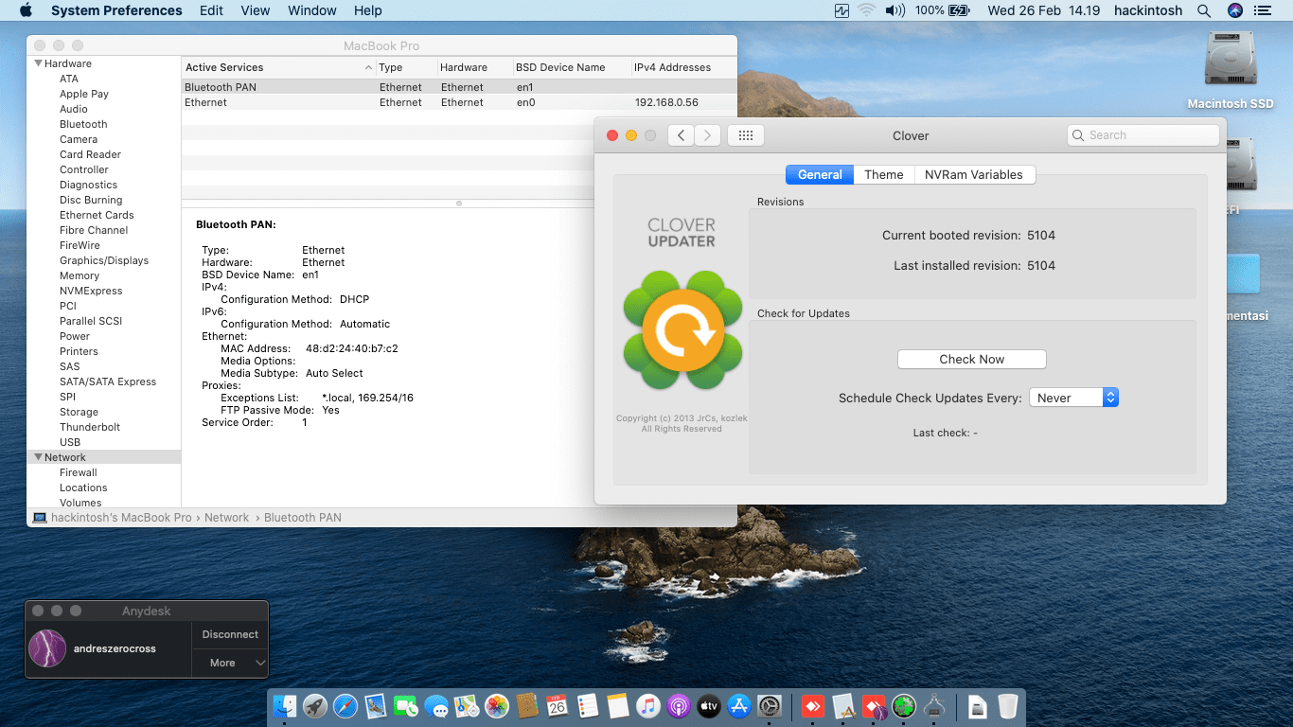Click the BSD Device Name column header

(x=572, y=67)
